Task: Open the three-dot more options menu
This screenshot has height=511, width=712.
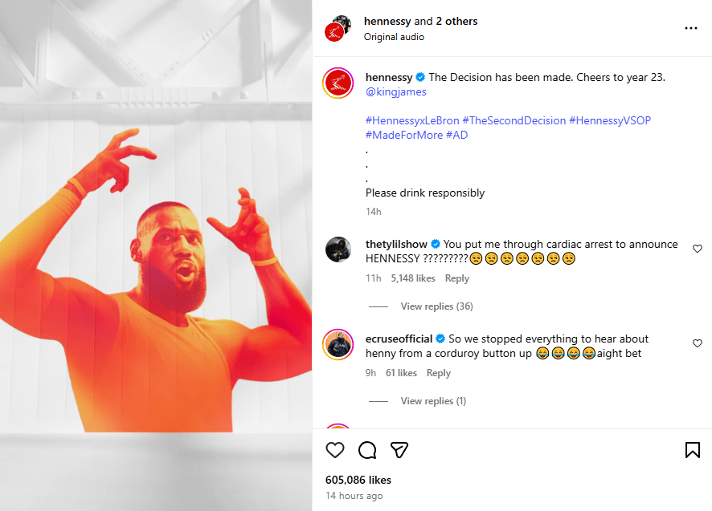Action: [x=691, y=28]
